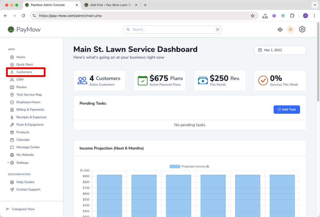Click the address bar URL
This screenshot has width=320, height=217.
point(70,16)
